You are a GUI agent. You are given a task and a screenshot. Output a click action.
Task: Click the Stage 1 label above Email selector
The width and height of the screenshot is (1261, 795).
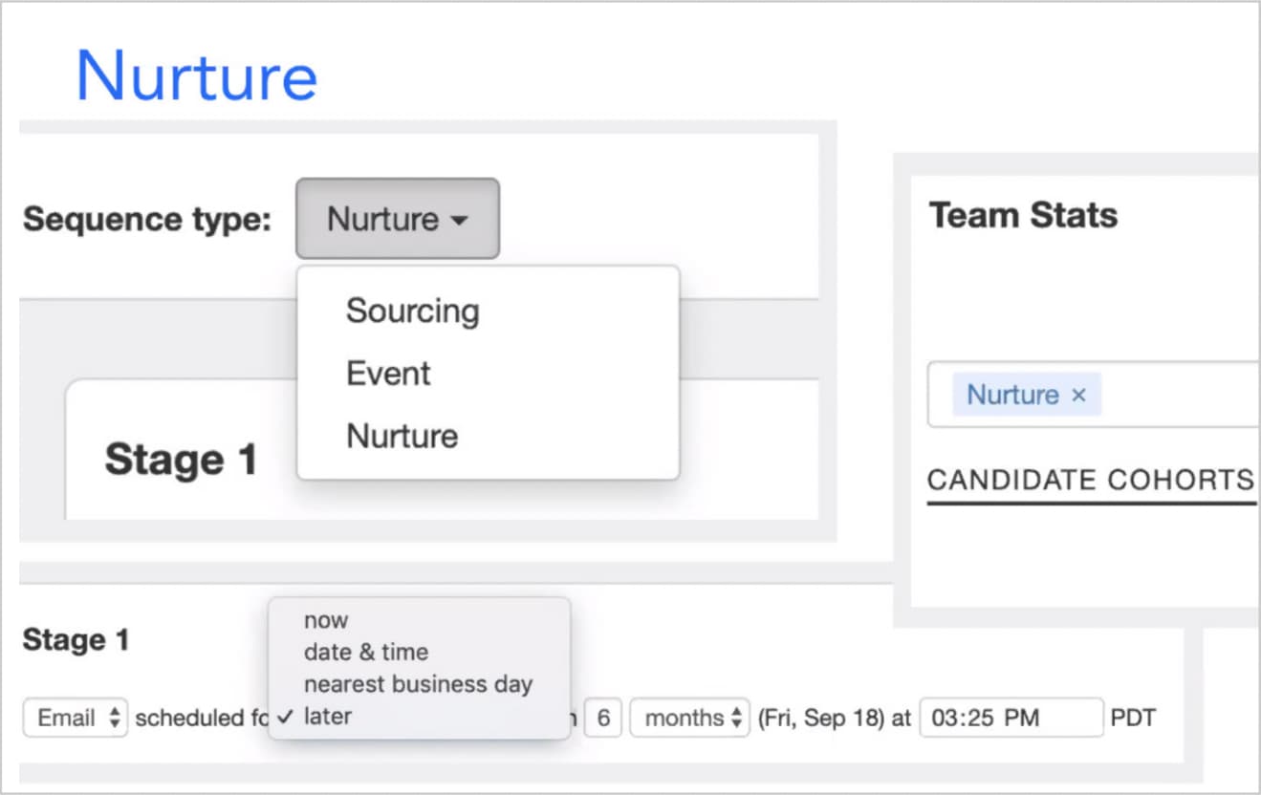click(x=76, y=639)
